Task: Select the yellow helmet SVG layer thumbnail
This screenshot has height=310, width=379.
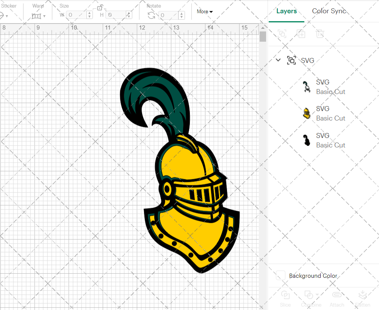Action: coord(307,113)
